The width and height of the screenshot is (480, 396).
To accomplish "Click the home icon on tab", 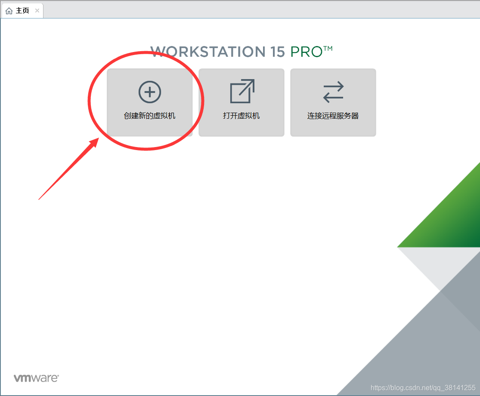I will 9,11.
